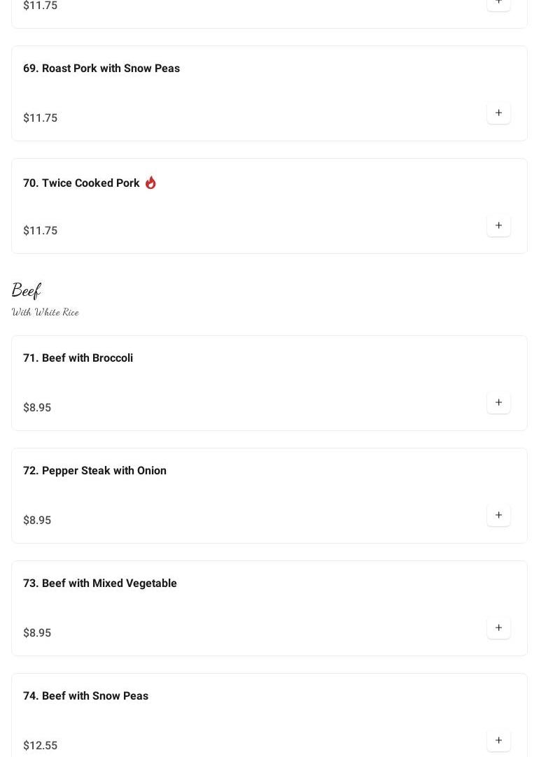Tap plus button for Beef with Snow Peas

tap(498, 741)
